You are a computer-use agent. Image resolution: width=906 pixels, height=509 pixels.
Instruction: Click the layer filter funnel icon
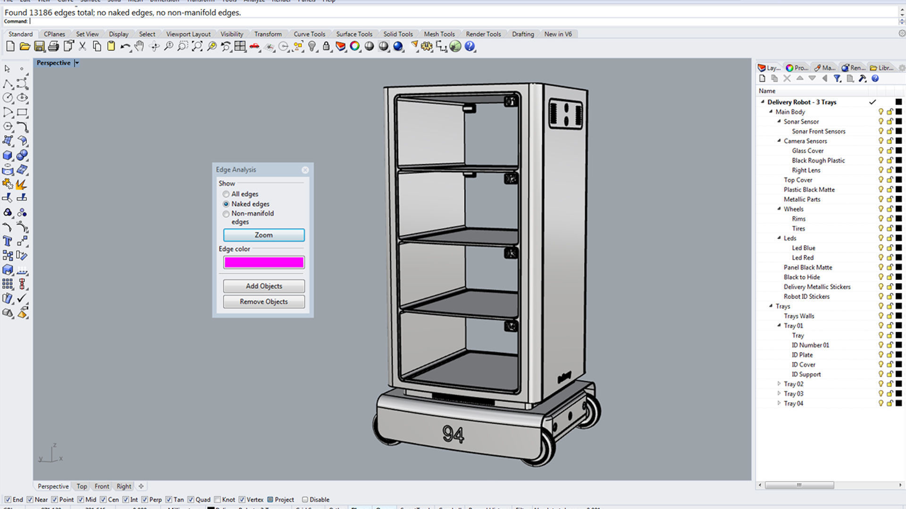[837, 79]
